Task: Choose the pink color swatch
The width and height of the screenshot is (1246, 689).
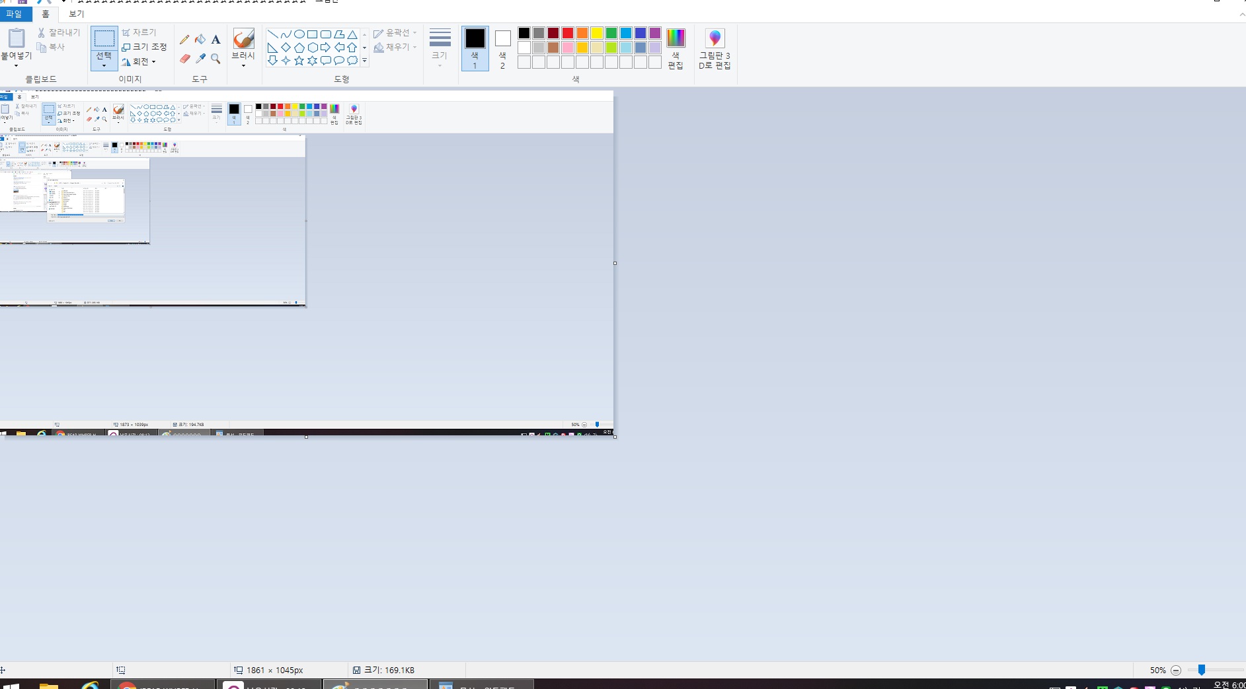Action: coord(568,48)
